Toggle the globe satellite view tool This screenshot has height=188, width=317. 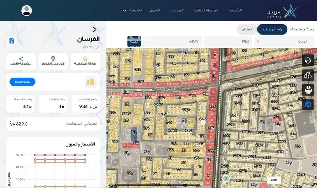coord(308,105)
